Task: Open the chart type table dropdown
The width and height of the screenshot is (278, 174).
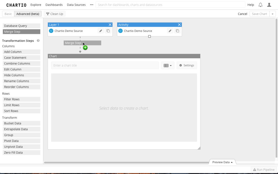Action: pos(168,65)
